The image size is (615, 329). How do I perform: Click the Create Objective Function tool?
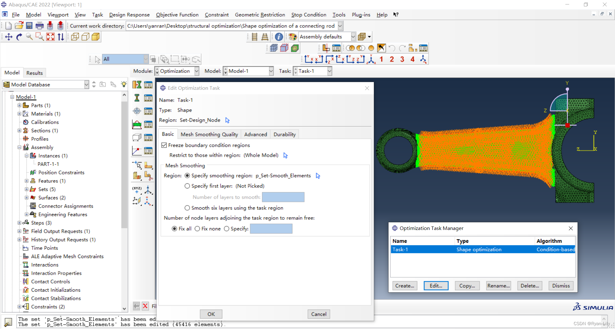(137, 111)
